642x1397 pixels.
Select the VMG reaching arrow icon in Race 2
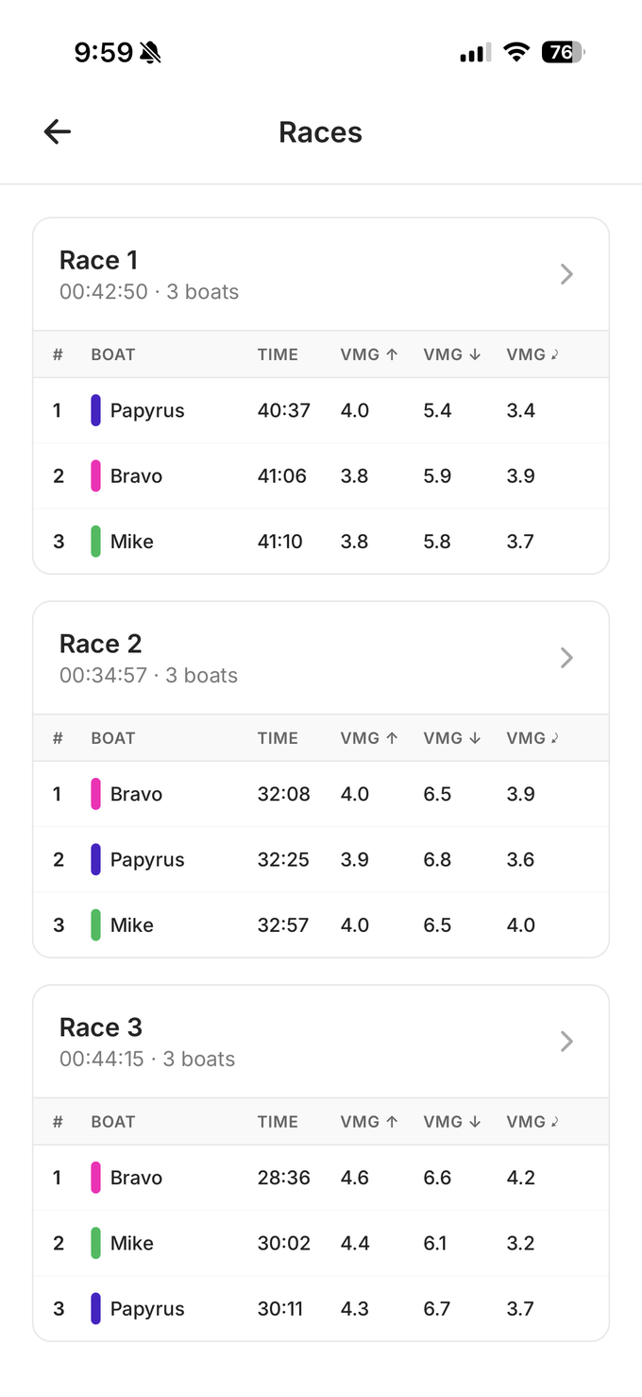click(557, 738)
